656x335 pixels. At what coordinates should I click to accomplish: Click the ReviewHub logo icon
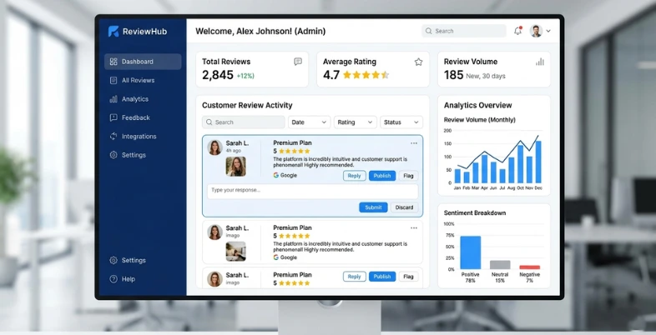coord(114,32)
